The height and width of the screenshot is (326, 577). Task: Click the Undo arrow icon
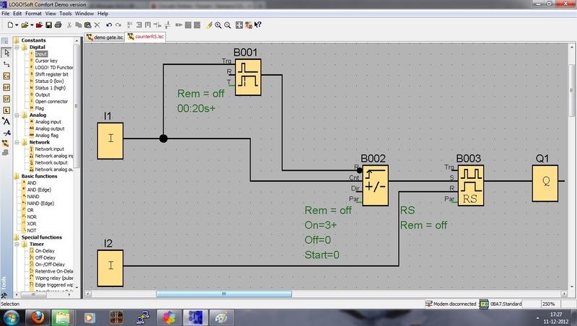coord(109,25)
